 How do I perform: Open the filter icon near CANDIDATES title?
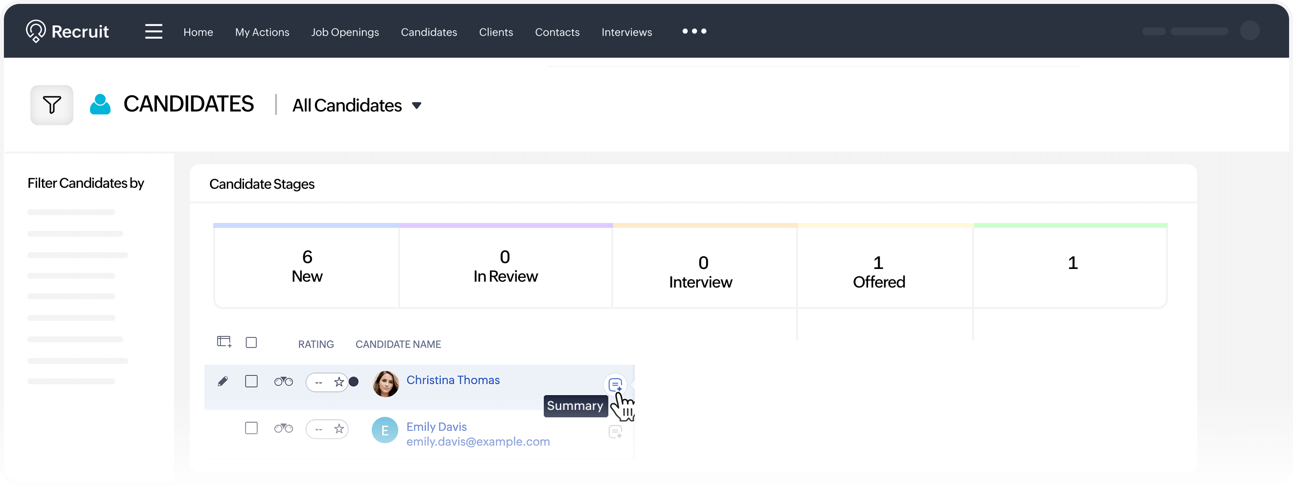click(52, 105)
